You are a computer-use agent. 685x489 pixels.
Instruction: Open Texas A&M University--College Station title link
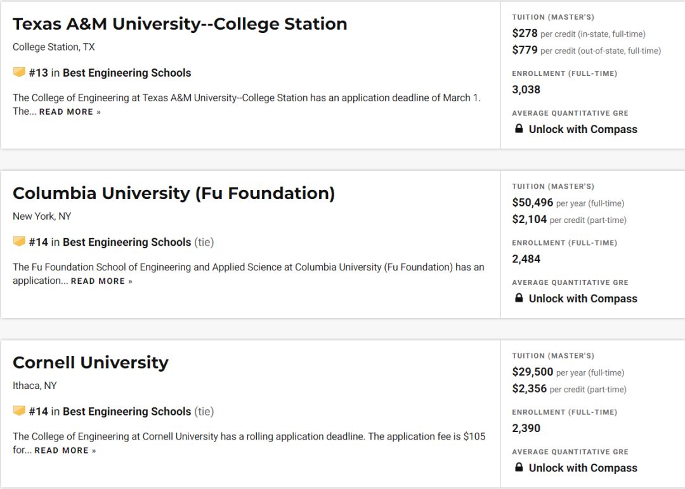(x=179, y=24)
